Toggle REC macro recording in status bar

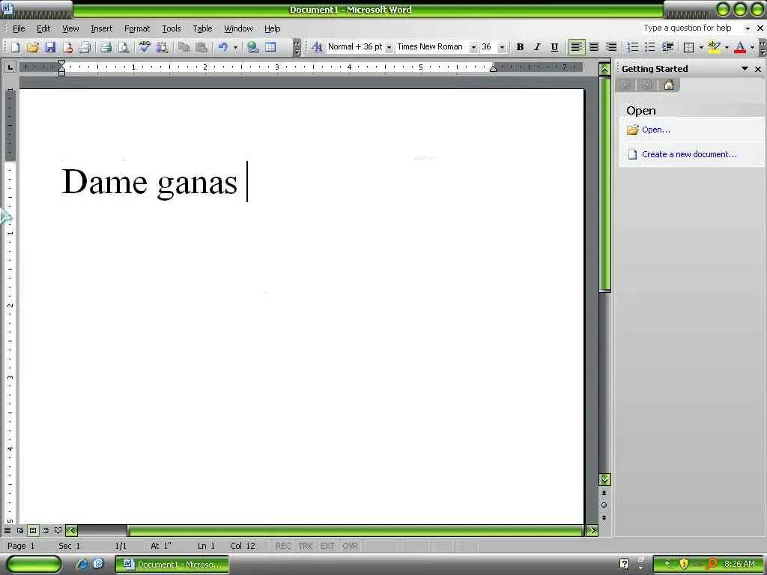[x=282, y=546]
